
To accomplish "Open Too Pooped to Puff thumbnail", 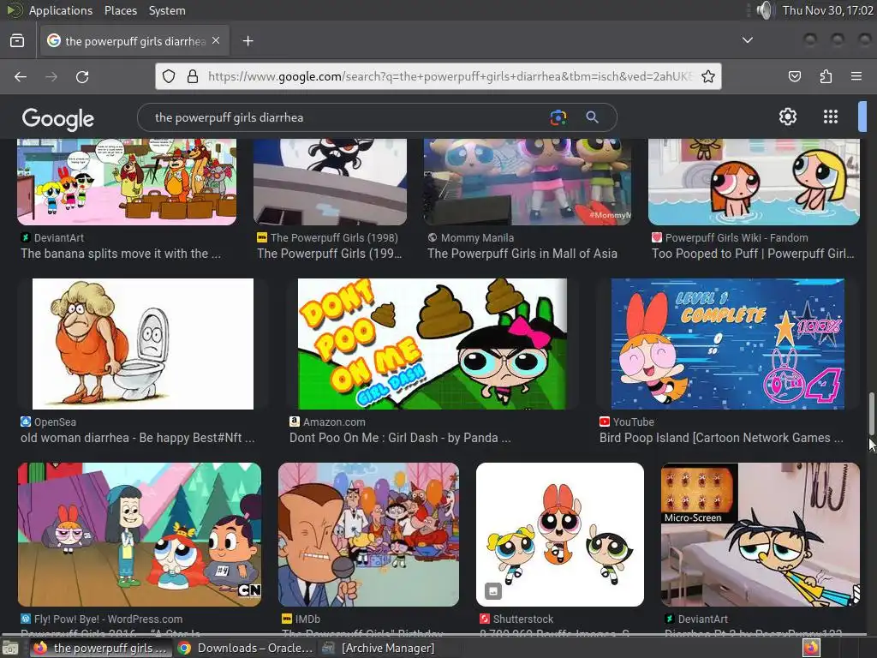I will (754, 182).
